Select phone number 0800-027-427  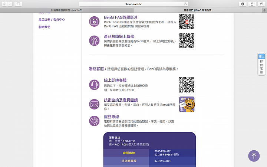(162, 151)
